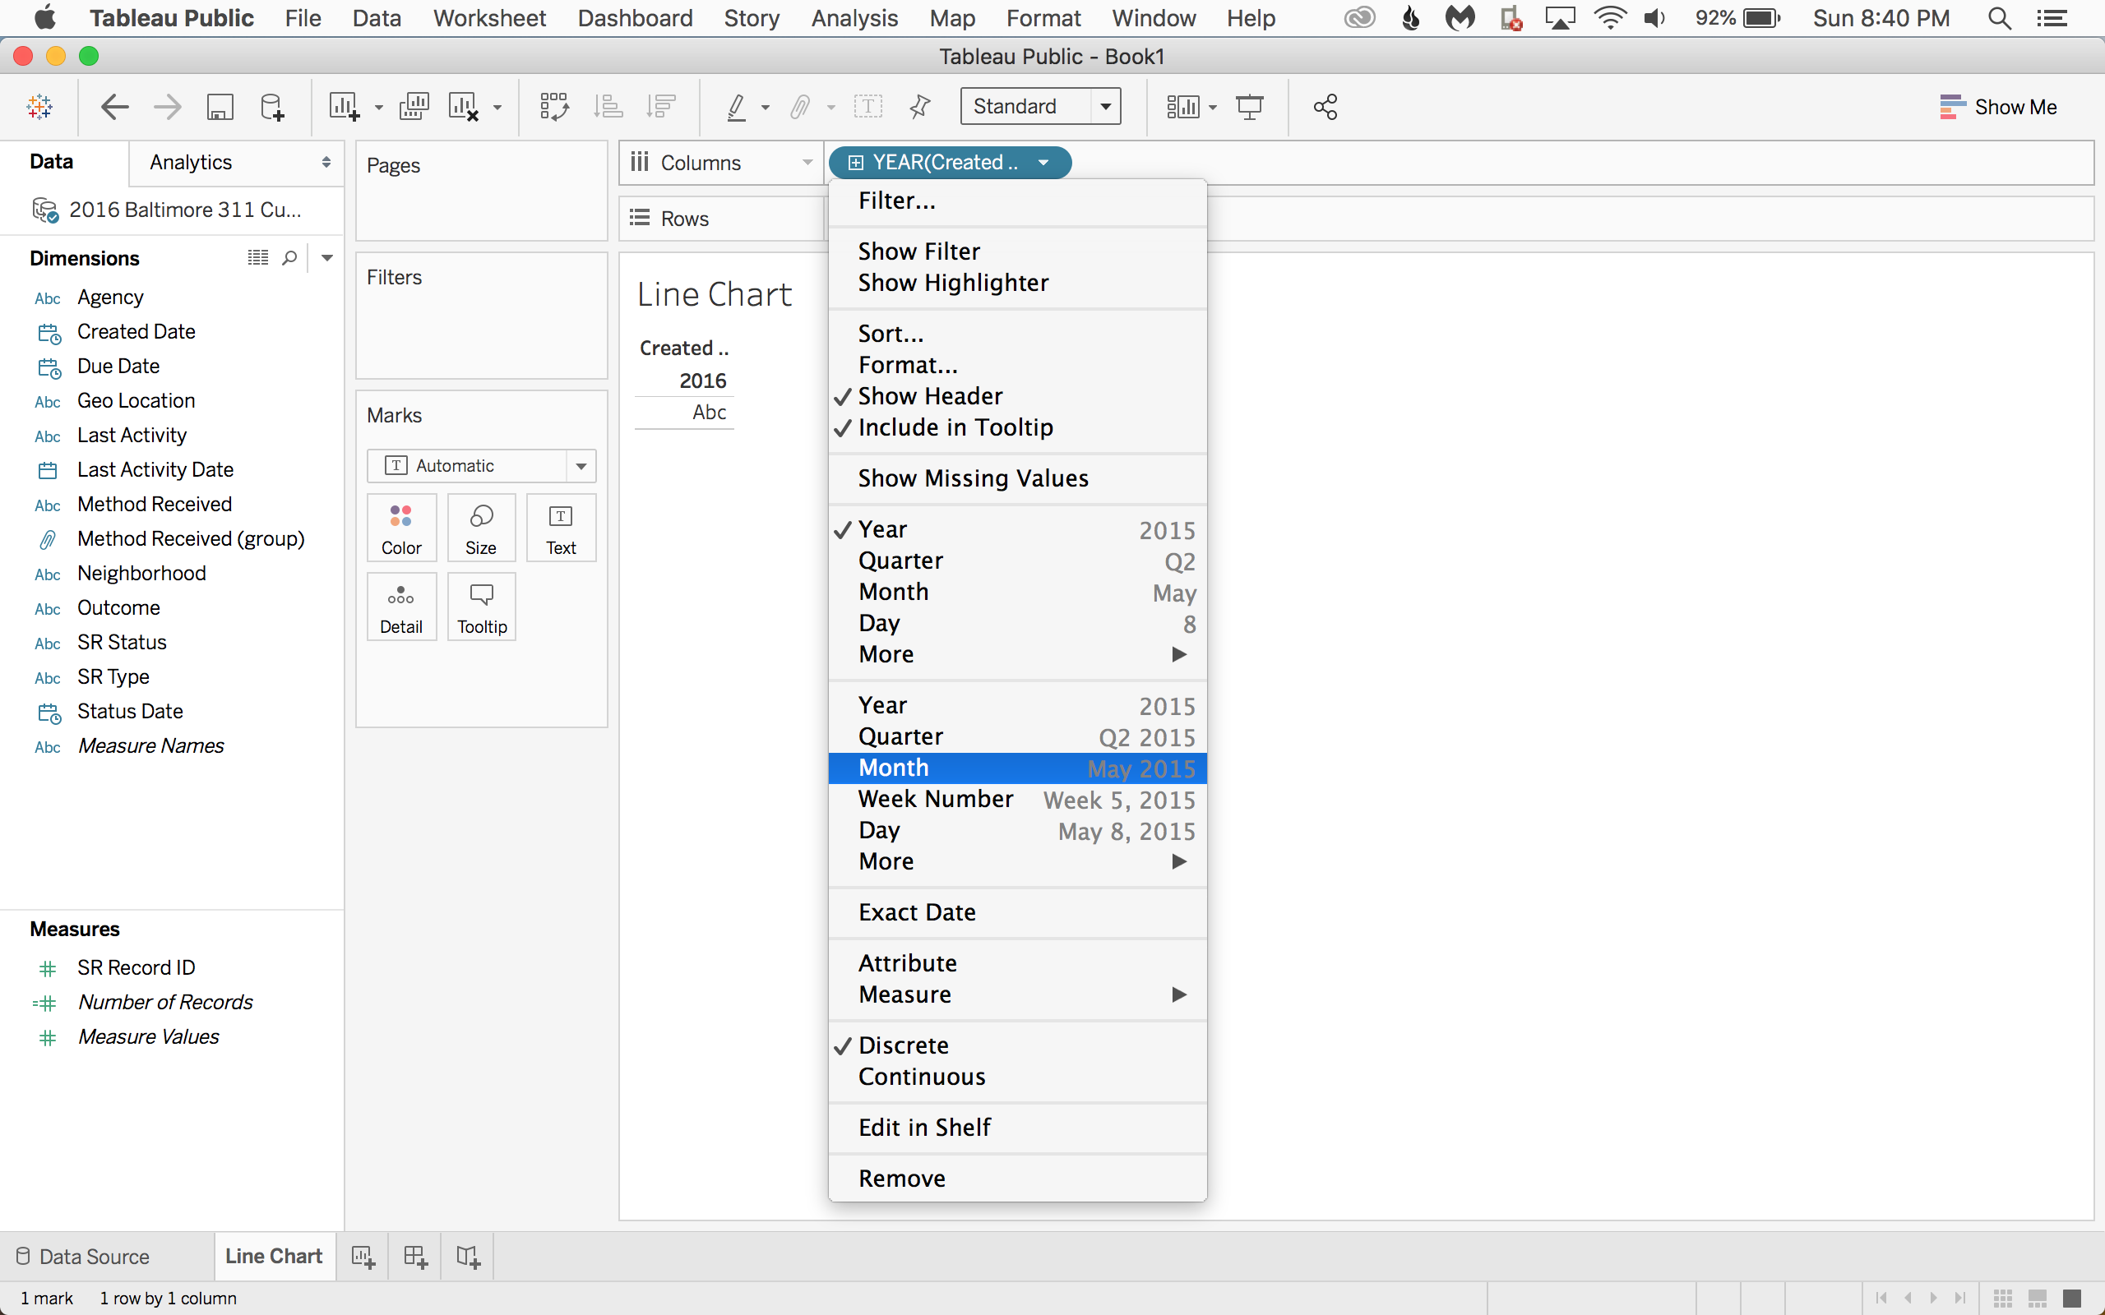
Task: Select the Line Chart sheet tab
Action: (x=274, y=1257)
